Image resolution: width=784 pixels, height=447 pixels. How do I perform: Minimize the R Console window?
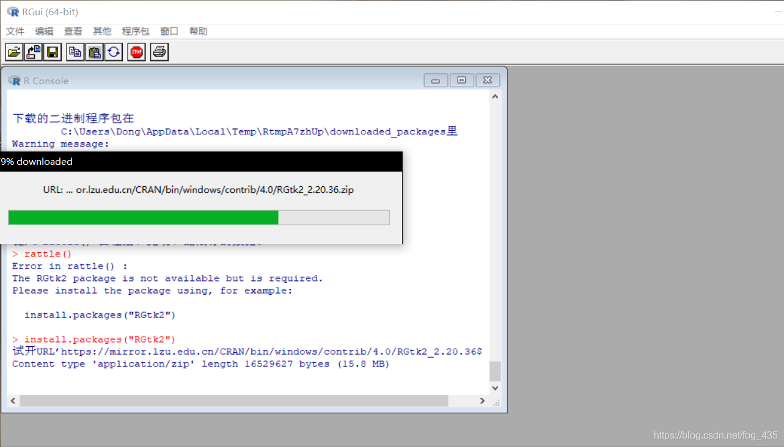(436, 81)
